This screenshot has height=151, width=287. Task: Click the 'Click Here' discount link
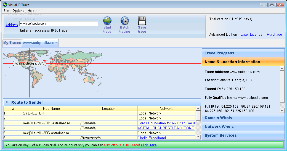click(149, 145)
